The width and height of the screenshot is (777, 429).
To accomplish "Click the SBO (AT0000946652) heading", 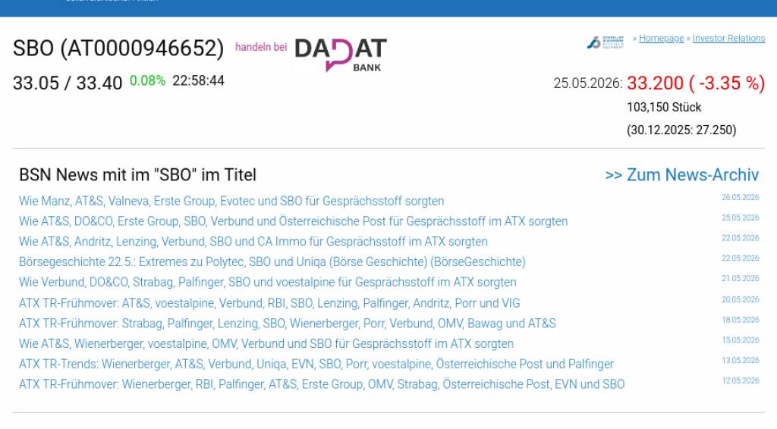I will click(x=118, y=49).
